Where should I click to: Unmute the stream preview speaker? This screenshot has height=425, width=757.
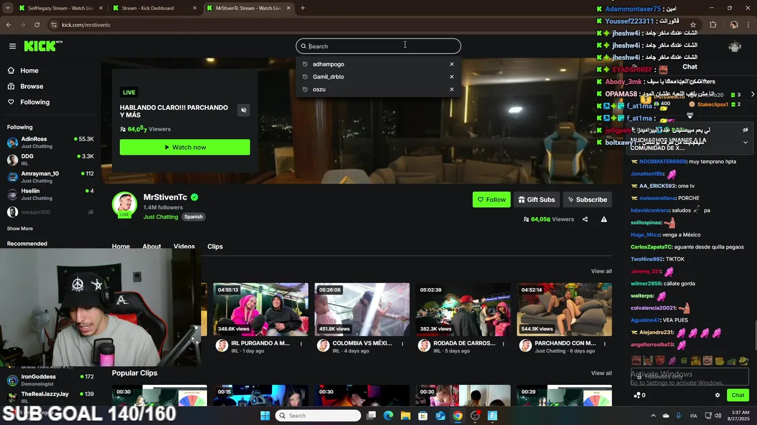[x=244, y=110]
